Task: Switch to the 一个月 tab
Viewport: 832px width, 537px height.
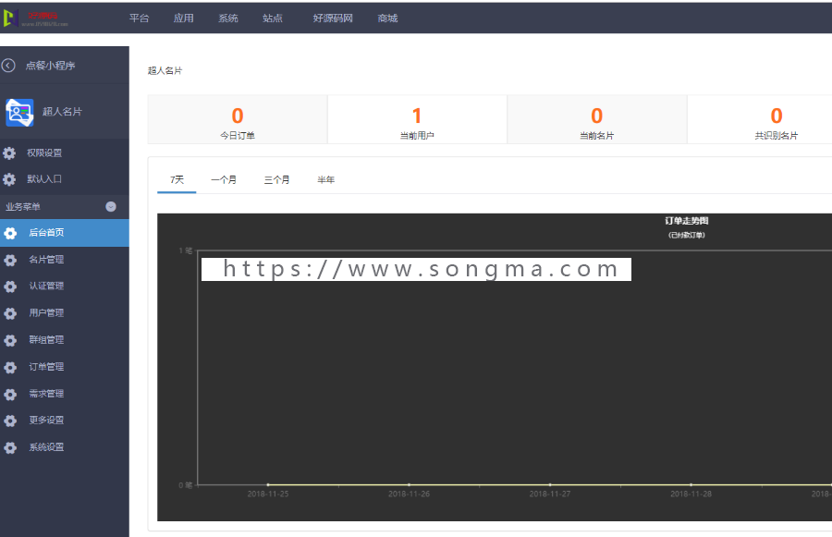Action: 225,179
